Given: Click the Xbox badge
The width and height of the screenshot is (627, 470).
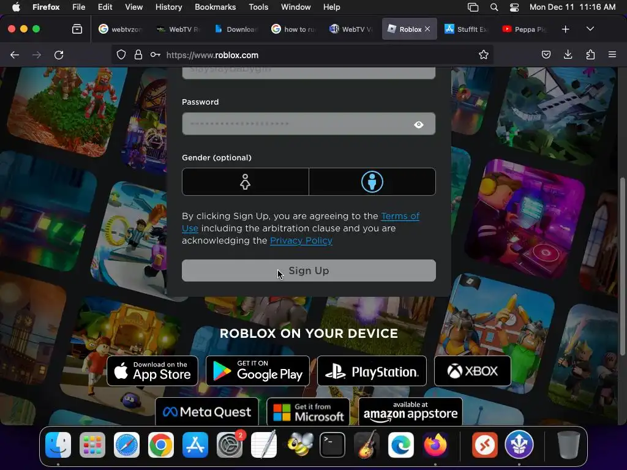Looking at the screenshot, I should click(x=473, y=371).
